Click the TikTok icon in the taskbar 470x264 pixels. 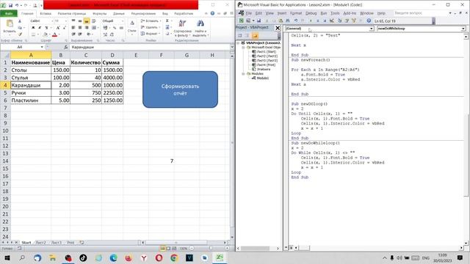[83, 257]
